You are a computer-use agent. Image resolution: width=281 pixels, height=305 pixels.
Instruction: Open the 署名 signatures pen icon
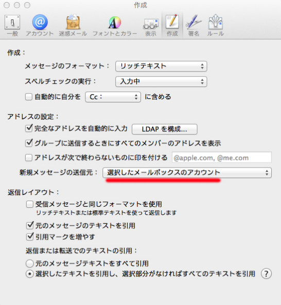click(x=194, y=25)
